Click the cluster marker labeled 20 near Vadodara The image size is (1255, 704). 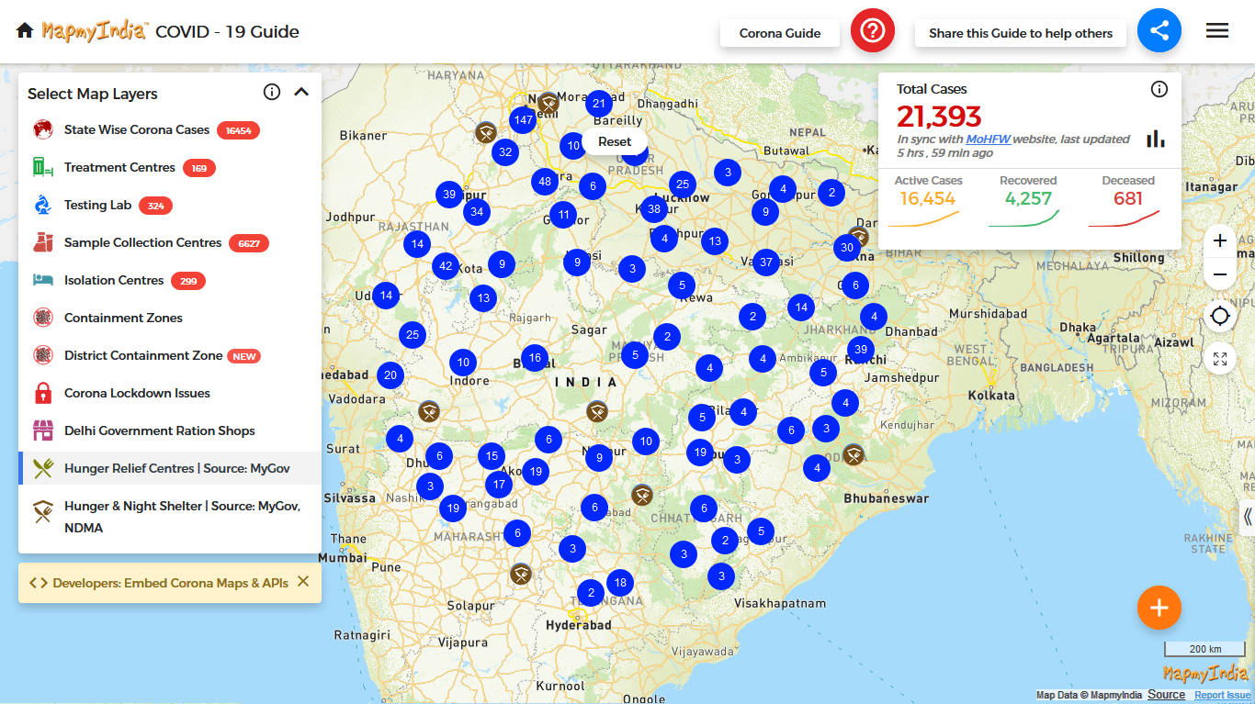pyautogui.click(x=390, y=374)
